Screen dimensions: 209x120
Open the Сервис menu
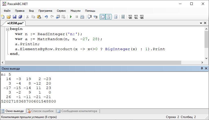(x=61, y=11)
